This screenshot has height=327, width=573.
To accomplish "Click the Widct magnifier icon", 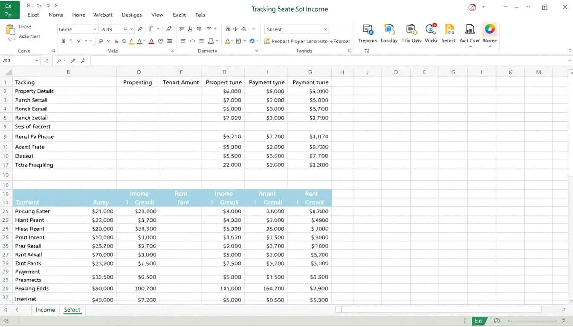I will click(431, 29).
